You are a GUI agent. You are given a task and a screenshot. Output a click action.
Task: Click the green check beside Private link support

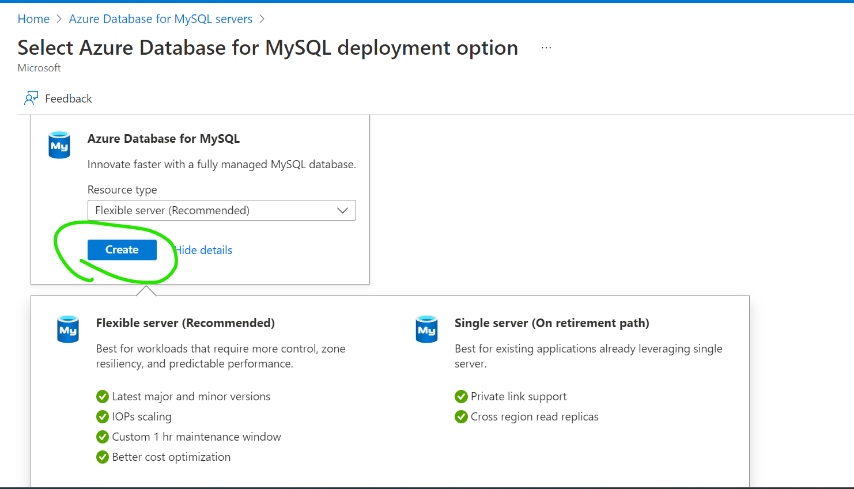click(461, 396)
